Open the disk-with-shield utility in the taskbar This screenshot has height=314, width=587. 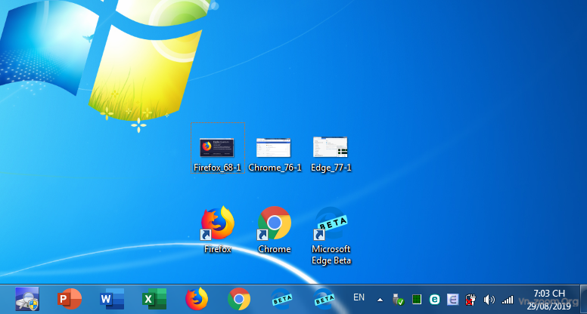click(x=27, y=299)
